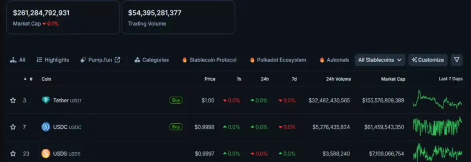Switch to the Highlights tab
Screen dimensions: 471x162
(x=53, y=60)
